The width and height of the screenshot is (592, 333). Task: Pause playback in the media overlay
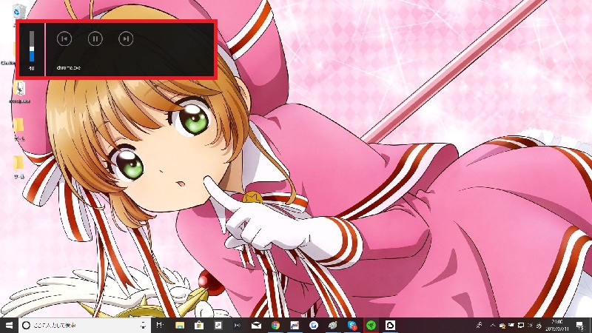click(95, 38)
